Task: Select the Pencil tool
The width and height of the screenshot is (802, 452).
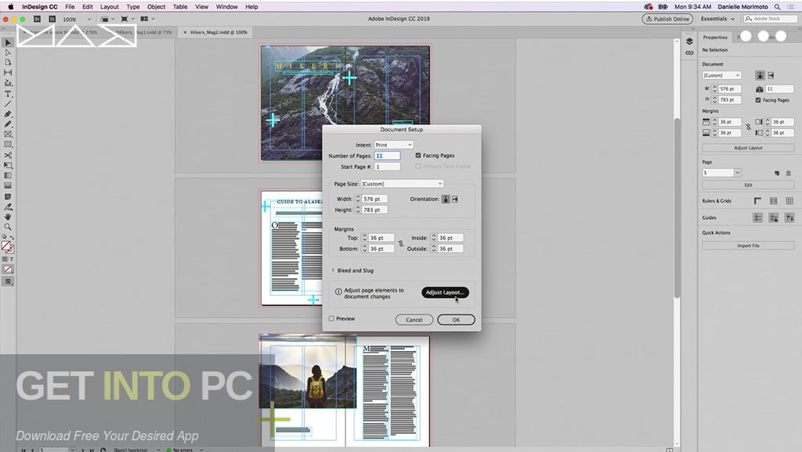Action: tap(8, 124)
